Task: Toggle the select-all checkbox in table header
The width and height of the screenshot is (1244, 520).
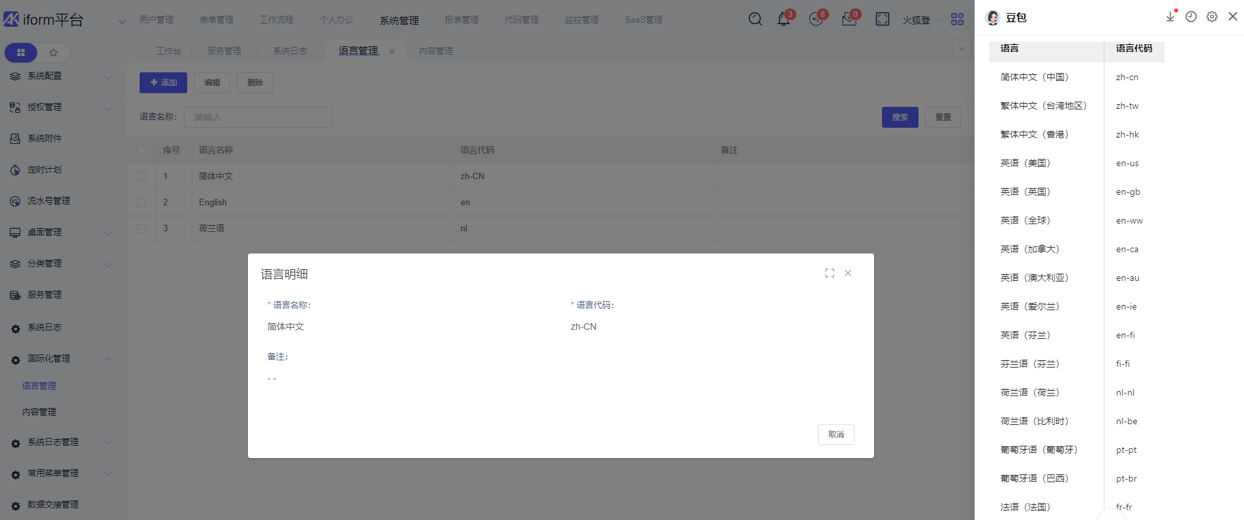Action: click(142, 150)
